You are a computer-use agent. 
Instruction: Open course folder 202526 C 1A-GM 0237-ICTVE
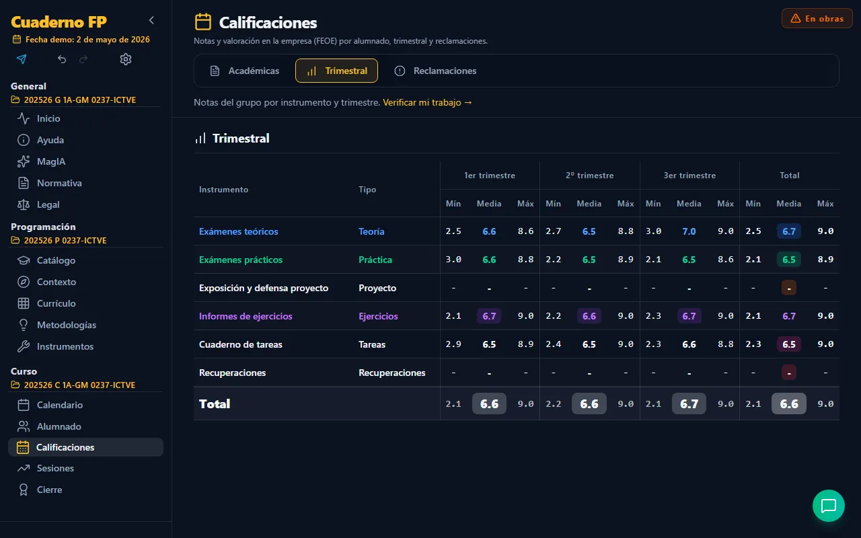(x=73, y=385)
